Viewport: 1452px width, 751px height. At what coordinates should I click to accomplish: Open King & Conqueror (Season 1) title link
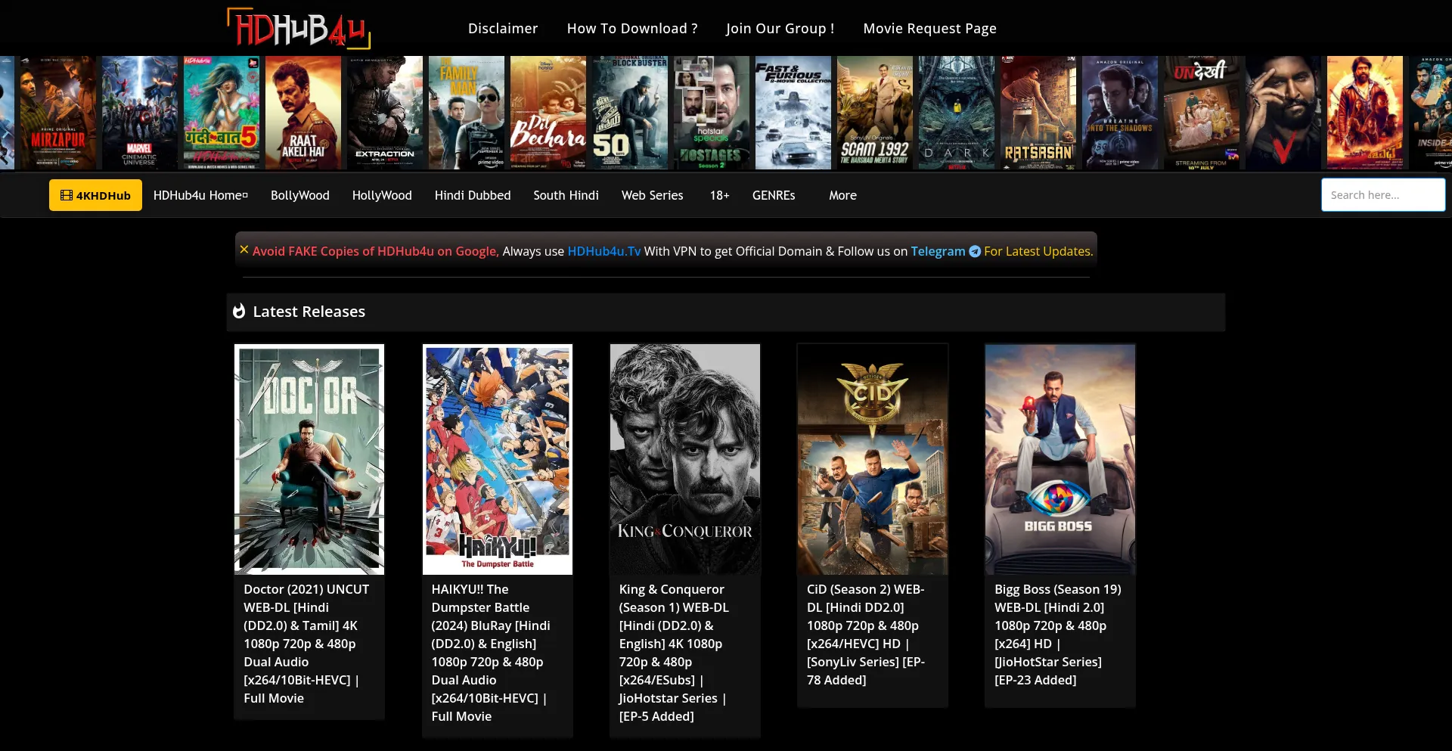(675, 653)
